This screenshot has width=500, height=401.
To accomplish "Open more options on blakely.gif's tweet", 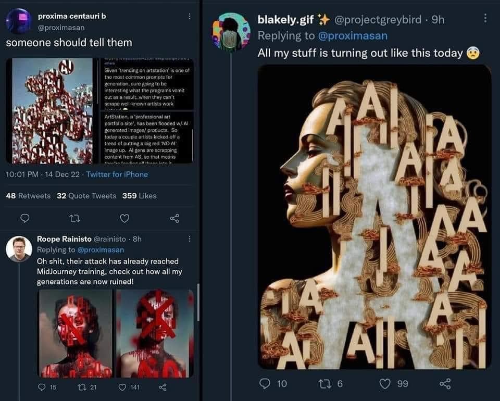I will 485,18.
